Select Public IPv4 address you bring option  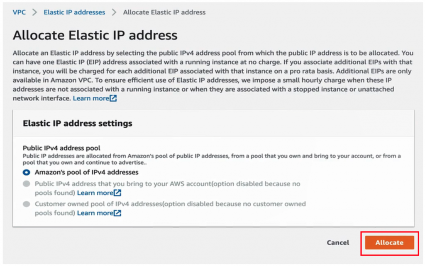tap(26, 184)
